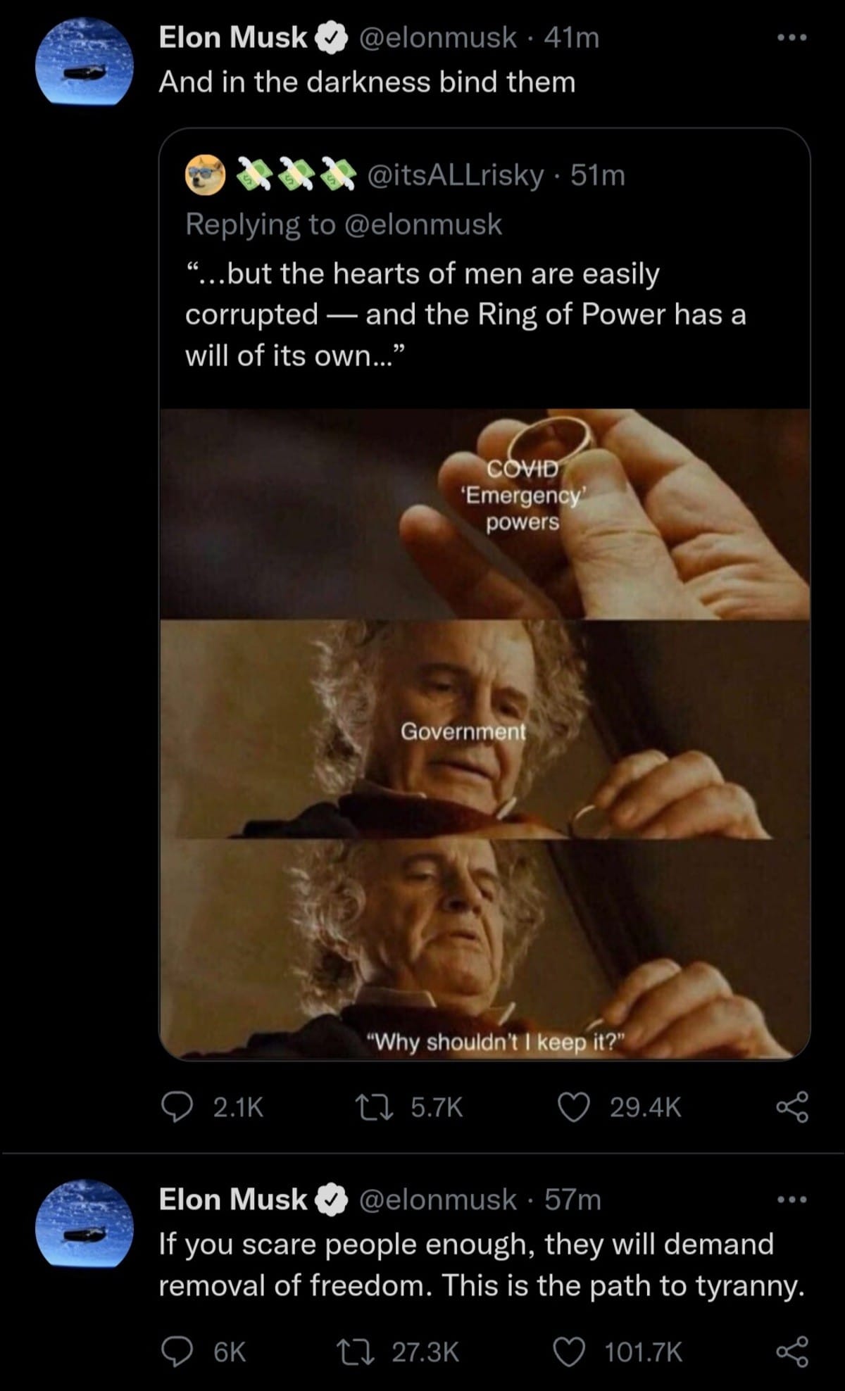Open Elon Musk avatar on top tweet
Screen dimensions: 845x1391
tap(84, 62)
